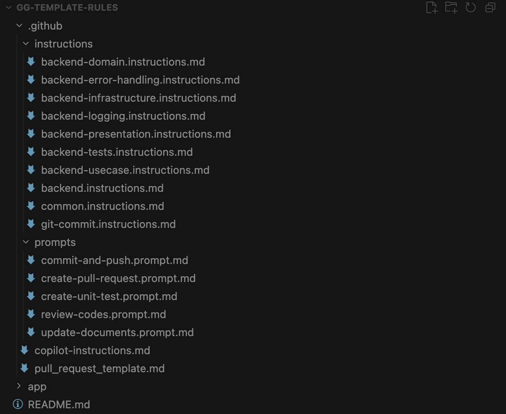Expand the app folder chevron
This screenshot has width=506, height=414.
pos(19,387)
